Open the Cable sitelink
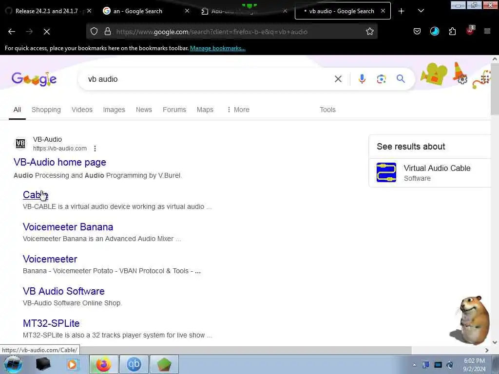The image size is (499, 374). tap(35, 195)
